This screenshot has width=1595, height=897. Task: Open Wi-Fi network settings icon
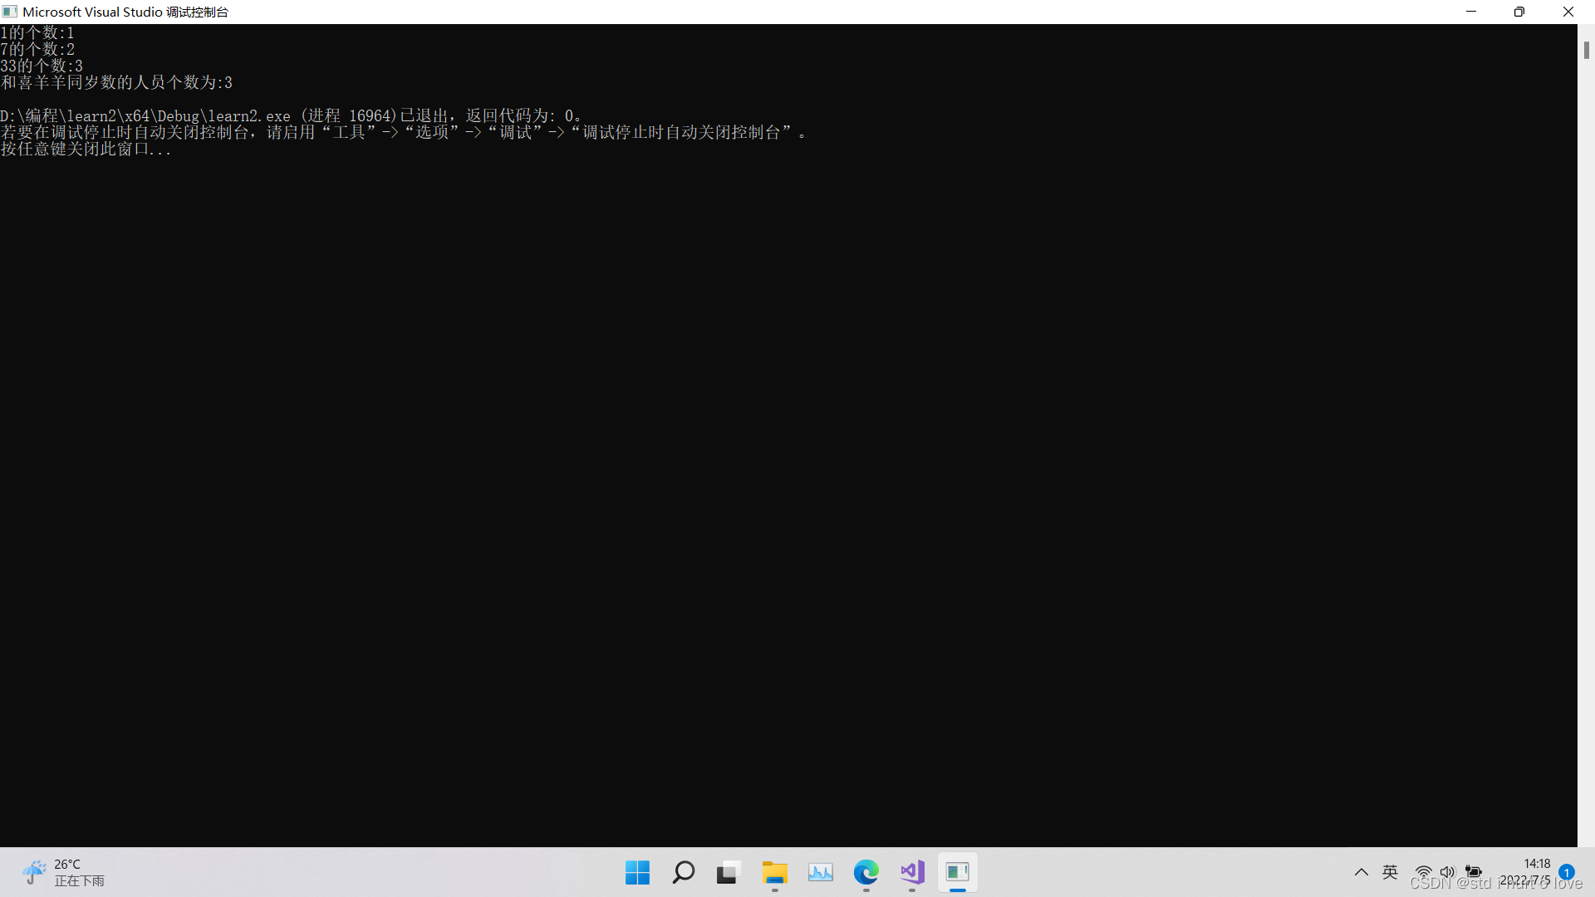1423,872
